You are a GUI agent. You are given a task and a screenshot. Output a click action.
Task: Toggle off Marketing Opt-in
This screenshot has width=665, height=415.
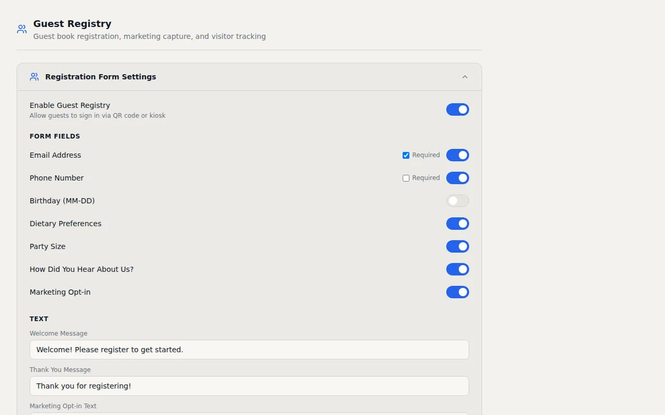[457, 292]
